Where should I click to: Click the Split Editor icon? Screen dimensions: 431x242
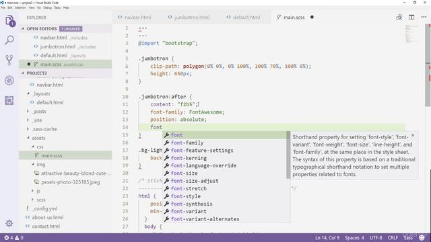click(411, 17)
